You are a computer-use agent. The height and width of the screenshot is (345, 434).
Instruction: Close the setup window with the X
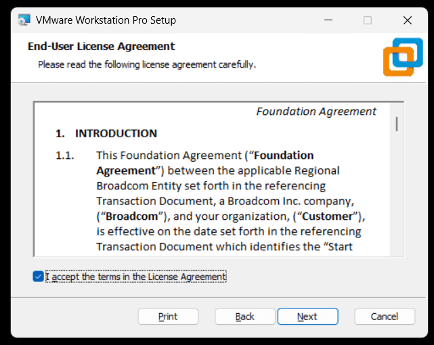coord(408,20)
